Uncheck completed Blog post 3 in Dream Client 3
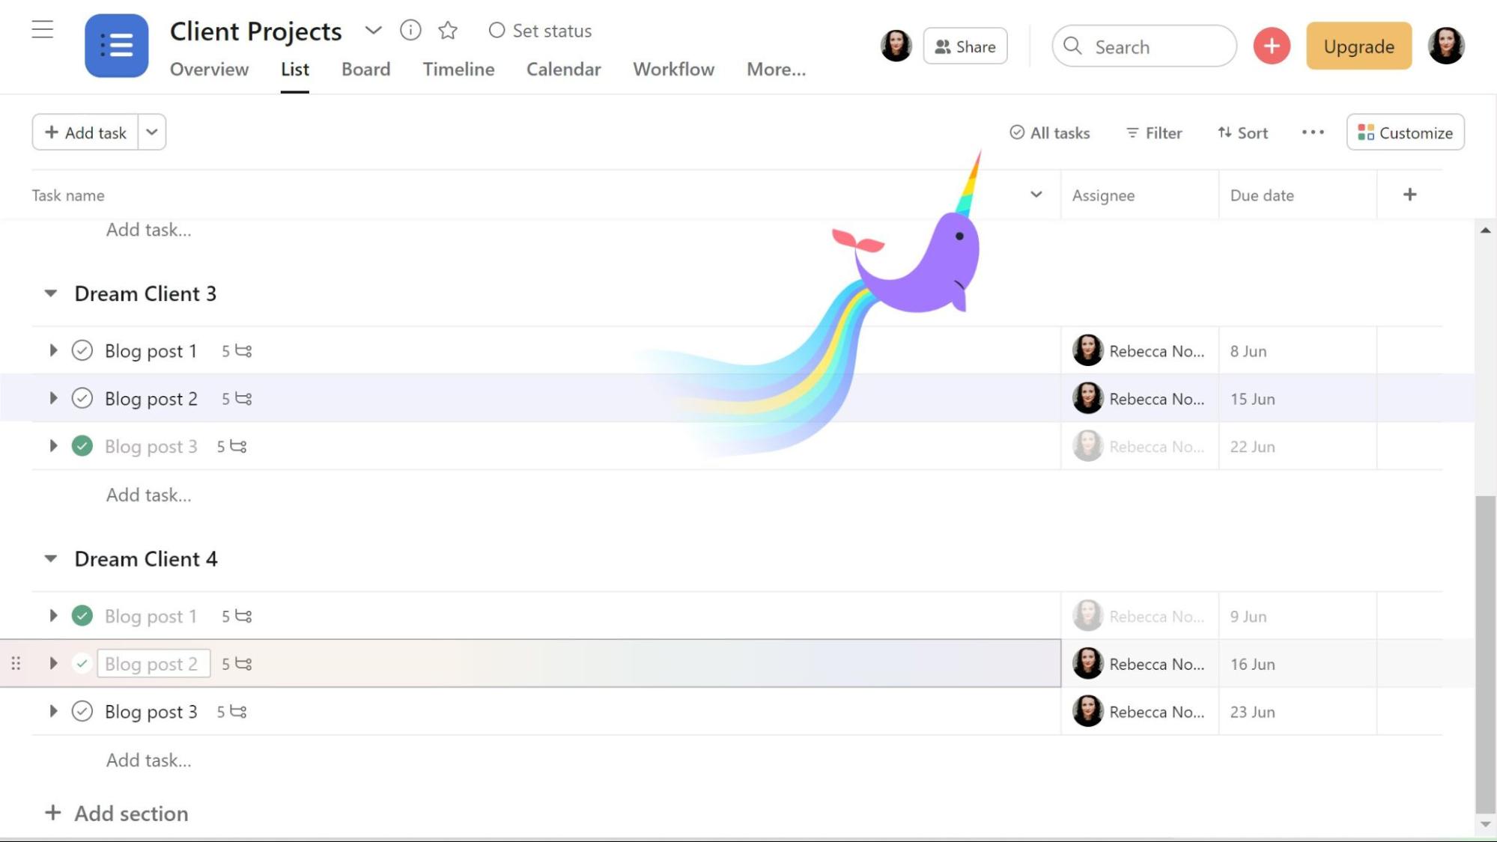 tap(82, 446)
